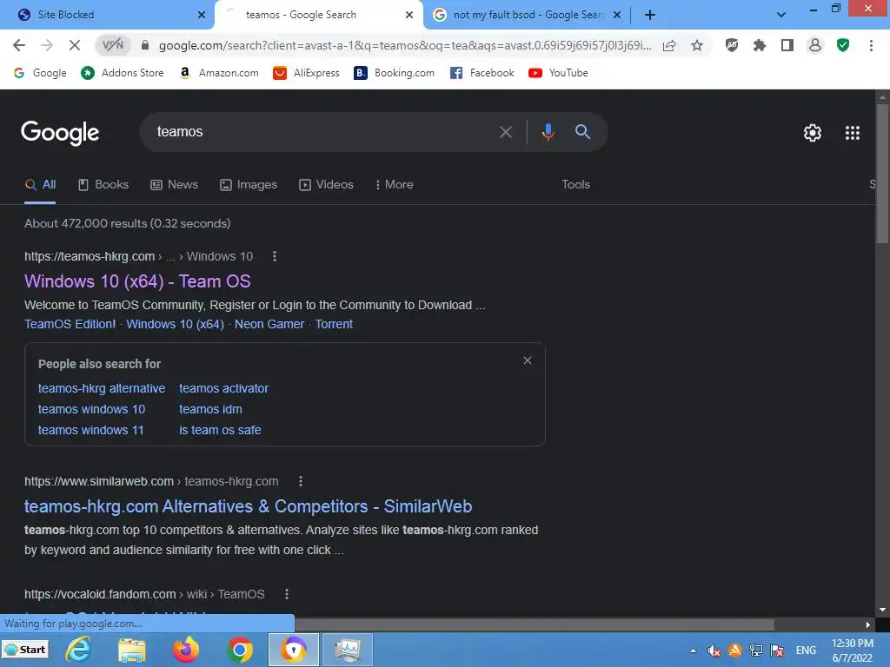Bookmark this page with the star
Screen dimensions: 890x667
(x=697, y=45)
